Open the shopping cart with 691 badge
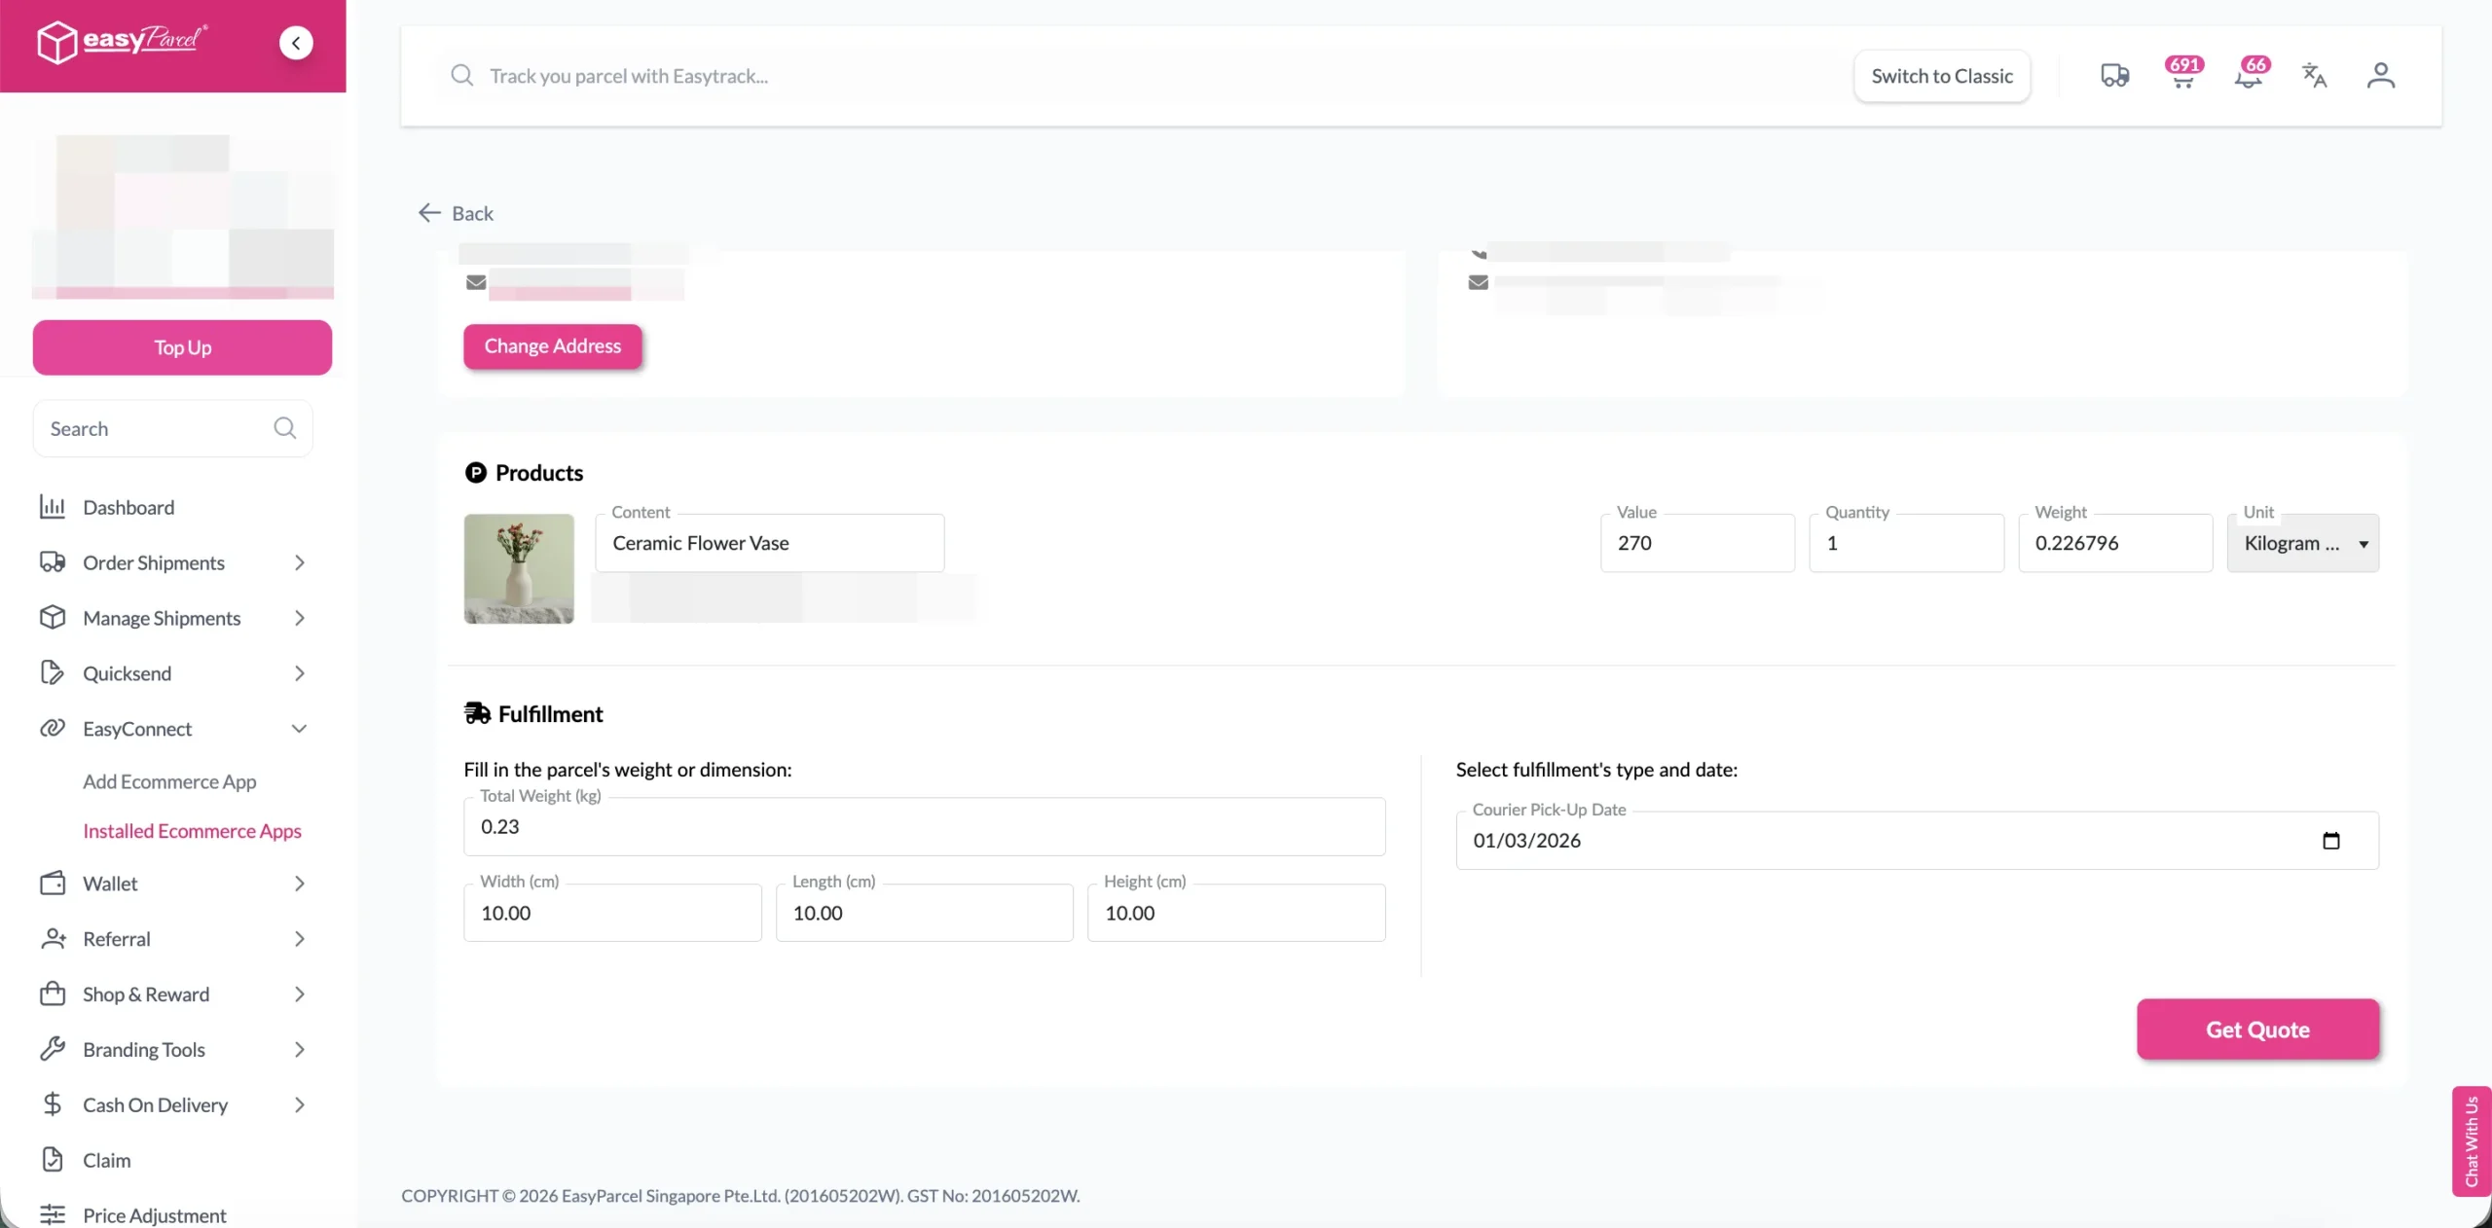The image size is (2492, 1228). (2182, 76)
